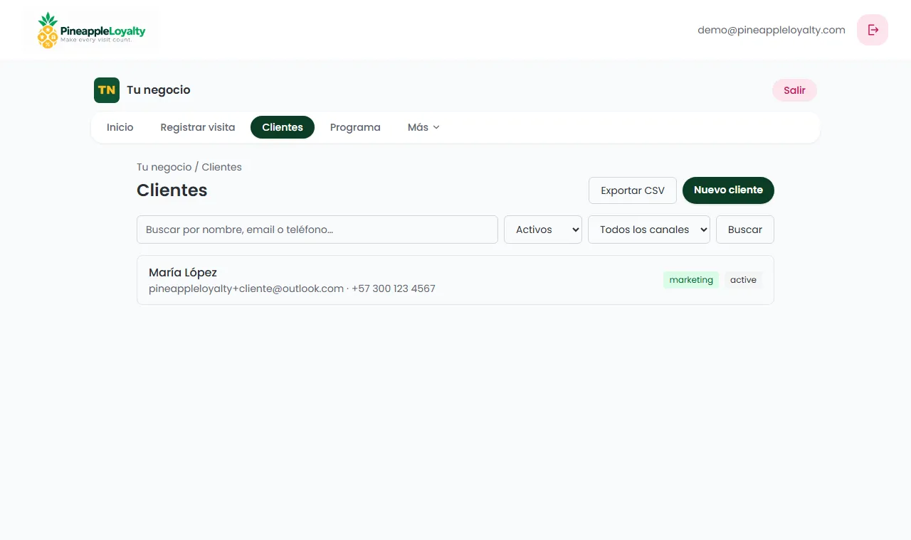911x540 pixels.
Task: Click the pink logout arrow icon
Action: tap(873, 30)
